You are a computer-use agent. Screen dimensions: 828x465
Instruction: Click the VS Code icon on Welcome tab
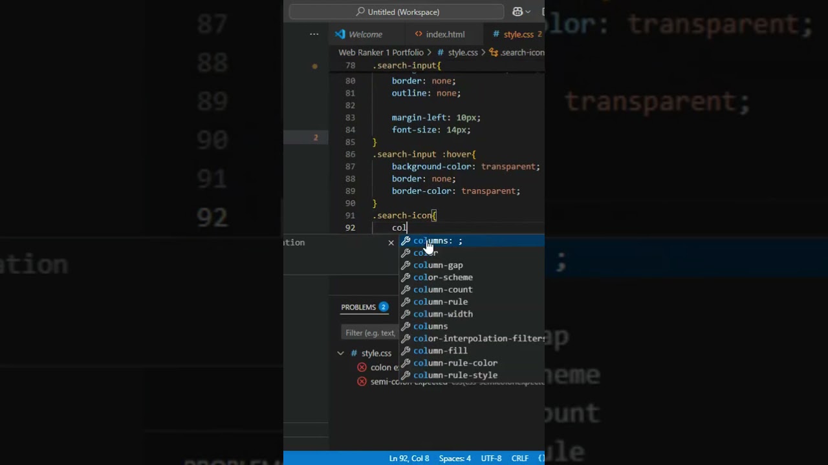click(340, 34)
